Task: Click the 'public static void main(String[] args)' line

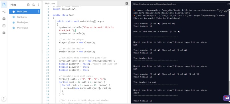Action: 80,21
